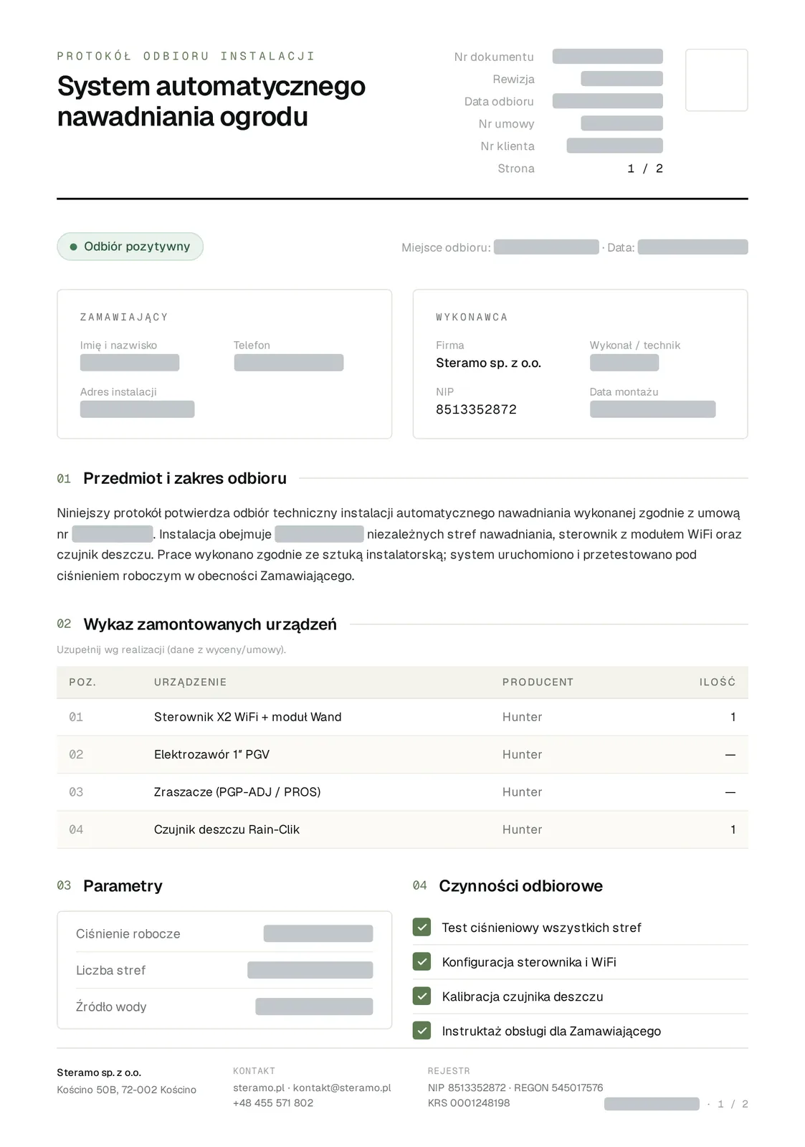
Task: Click the 'Ciśnienie robocze' value field
Action: (318, 933)
